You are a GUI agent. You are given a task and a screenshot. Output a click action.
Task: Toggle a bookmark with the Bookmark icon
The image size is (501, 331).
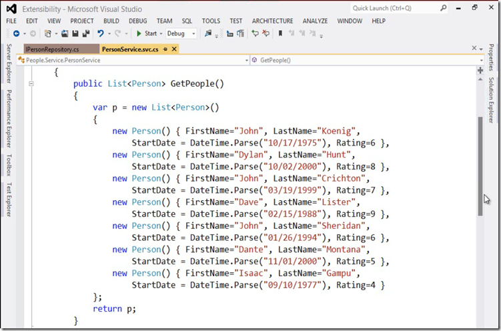281,33
